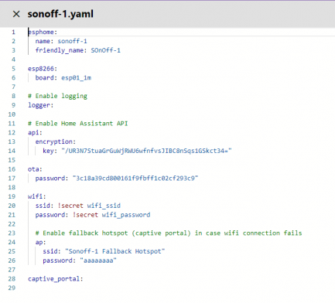
Task: Click the name value sonoff-1
Action: click(72, 41)
